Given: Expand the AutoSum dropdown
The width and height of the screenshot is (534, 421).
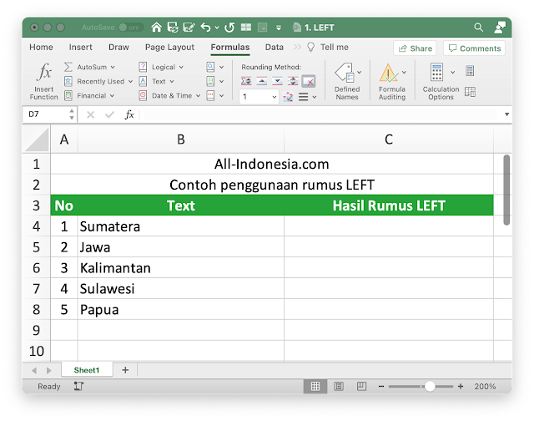Looking at the screenshot, I should pos(113,67).
